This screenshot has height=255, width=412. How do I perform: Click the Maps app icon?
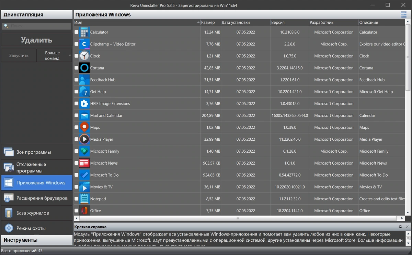pyautogui.click(x=84, y=127)
